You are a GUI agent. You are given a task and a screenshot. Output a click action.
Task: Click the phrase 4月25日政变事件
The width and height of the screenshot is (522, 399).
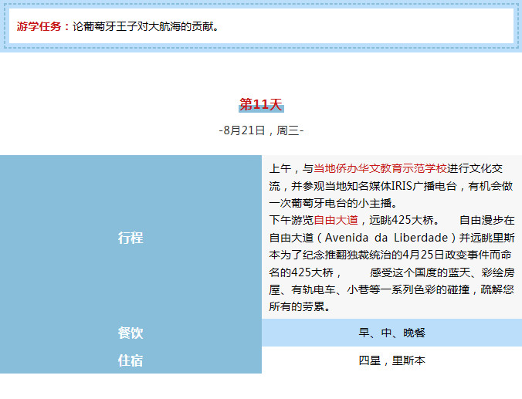coord(442,255)
